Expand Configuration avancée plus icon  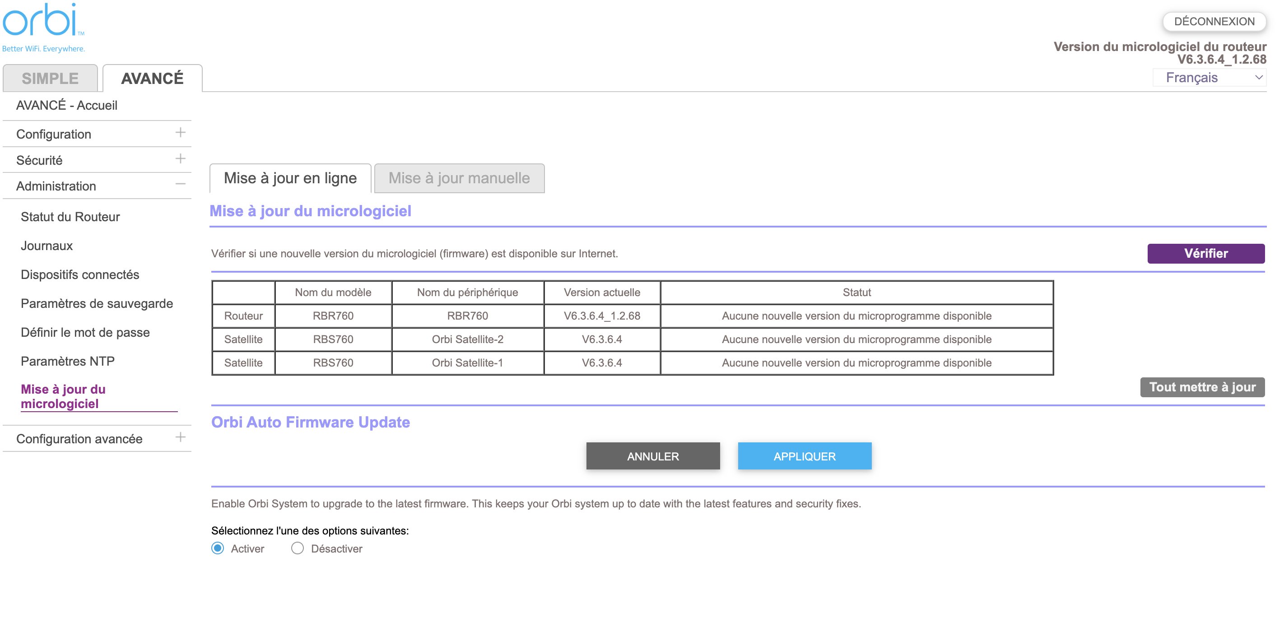[181, 437]
